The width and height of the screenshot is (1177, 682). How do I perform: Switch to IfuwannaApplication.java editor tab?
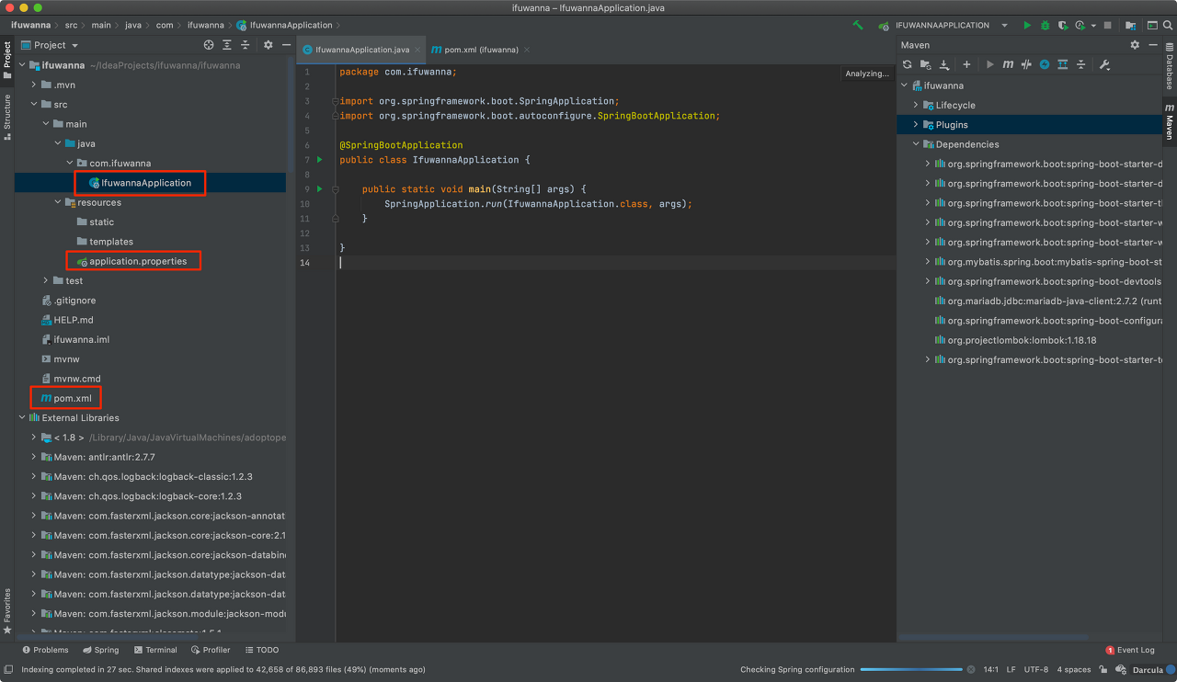coord(362,50)
